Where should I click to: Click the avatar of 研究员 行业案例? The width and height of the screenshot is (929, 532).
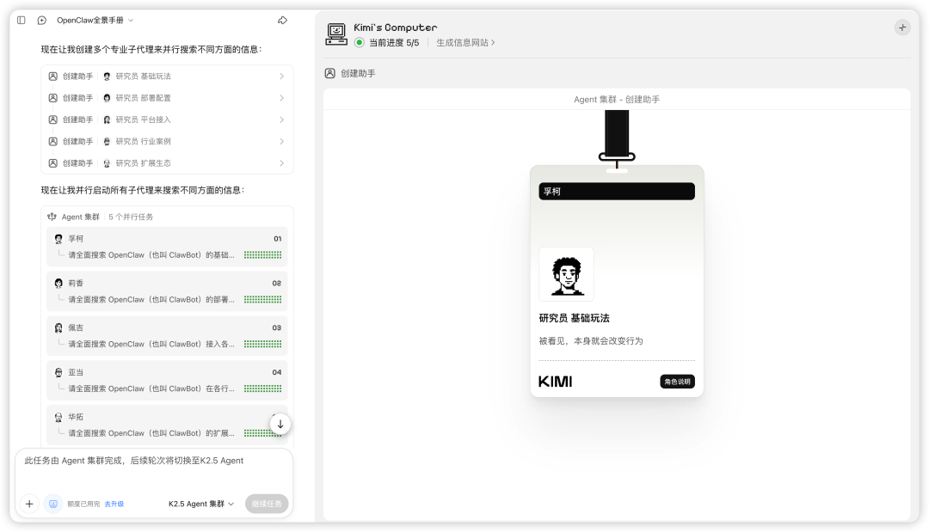click(107, 142)
